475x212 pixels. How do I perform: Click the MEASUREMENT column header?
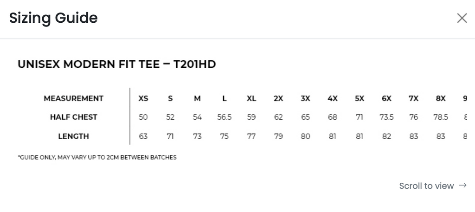(x=73, y=98)
